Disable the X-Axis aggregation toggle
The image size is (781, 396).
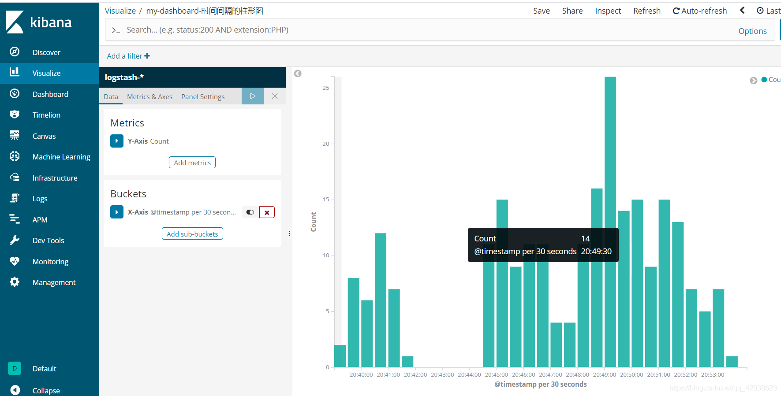click(250, 212)
